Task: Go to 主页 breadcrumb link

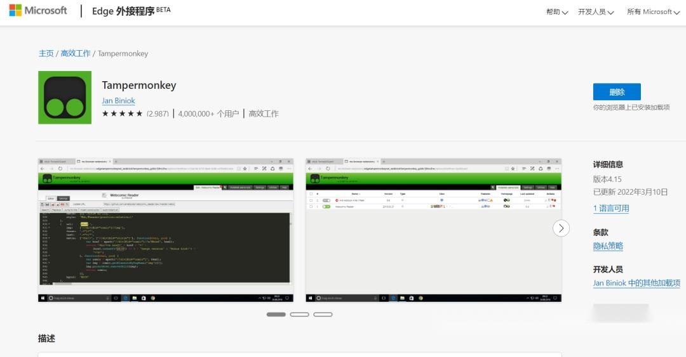Action: coord(46,53)
